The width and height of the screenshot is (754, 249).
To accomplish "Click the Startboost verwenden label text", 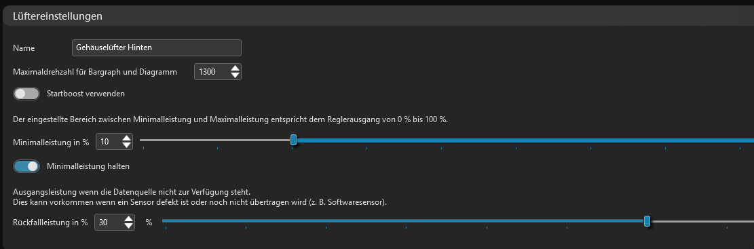I will 86,94.
